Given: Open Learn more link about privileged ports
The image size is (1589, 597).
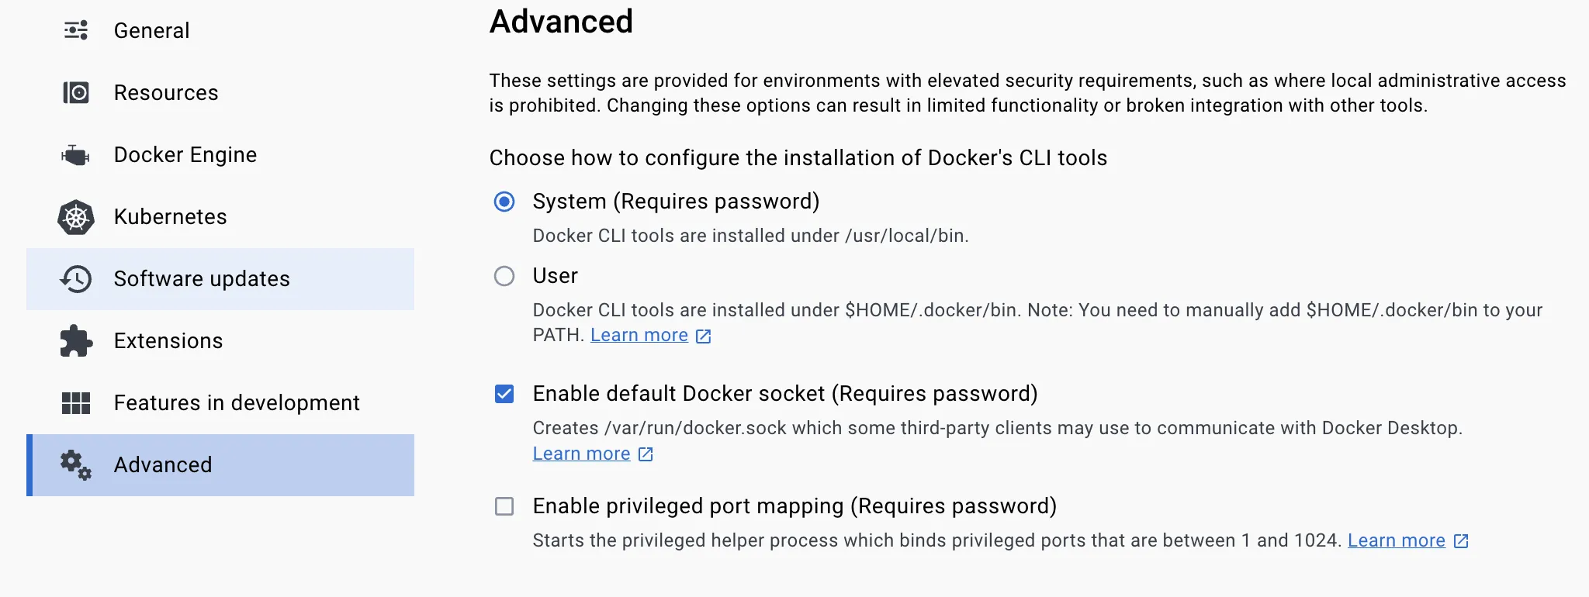Looking at the screenshot, I should (x=1396, y=540).
